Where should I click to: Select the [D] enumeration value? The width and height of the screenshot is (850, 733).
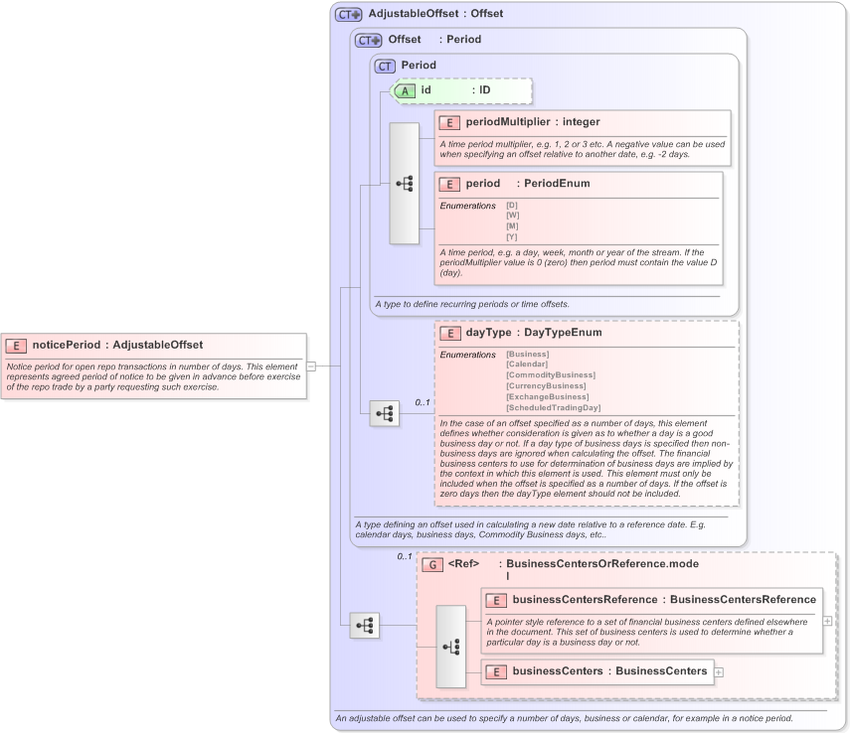click(x=512, y=206)
